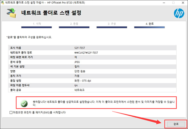
Task: Click the 품질 설정 label
Action: 16,81
